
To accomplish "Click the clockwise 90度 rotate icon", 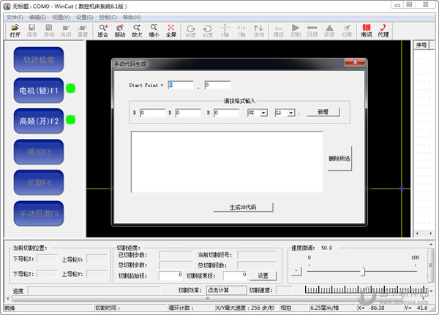I will coord(191,31).
